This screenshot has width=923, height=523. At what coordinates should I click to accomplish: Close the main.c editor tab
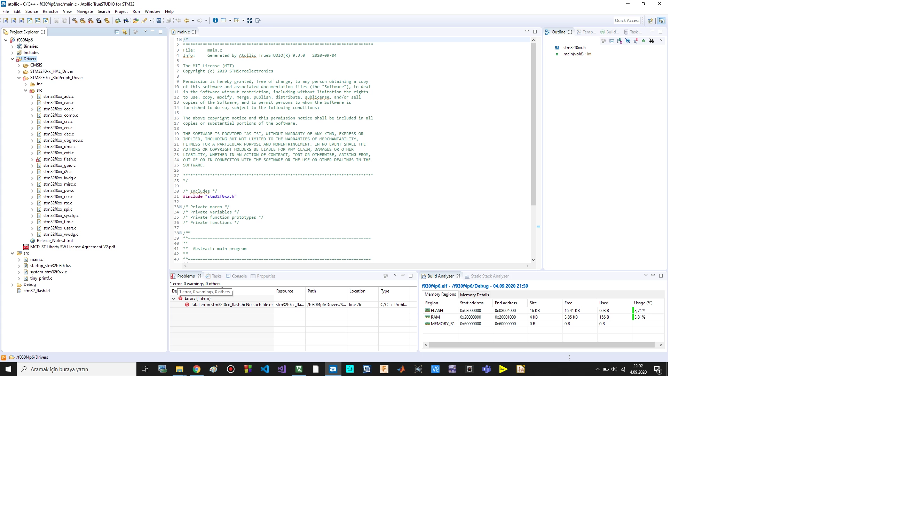coord(194,32)
